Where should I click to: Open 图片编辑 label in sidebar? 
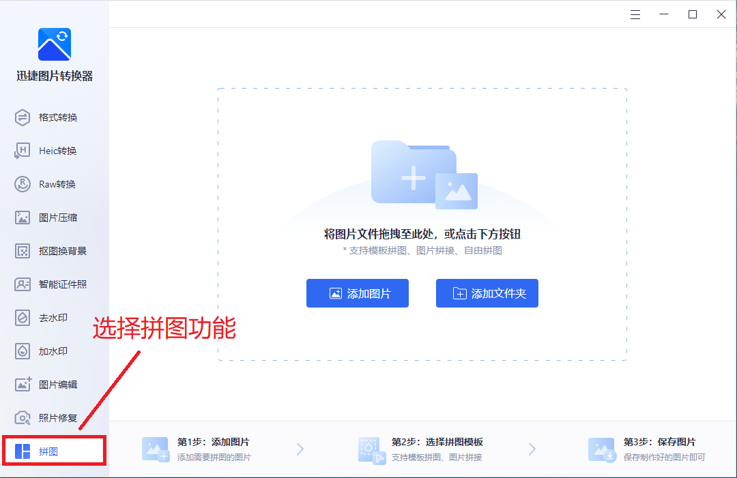(x=58, y=385)
